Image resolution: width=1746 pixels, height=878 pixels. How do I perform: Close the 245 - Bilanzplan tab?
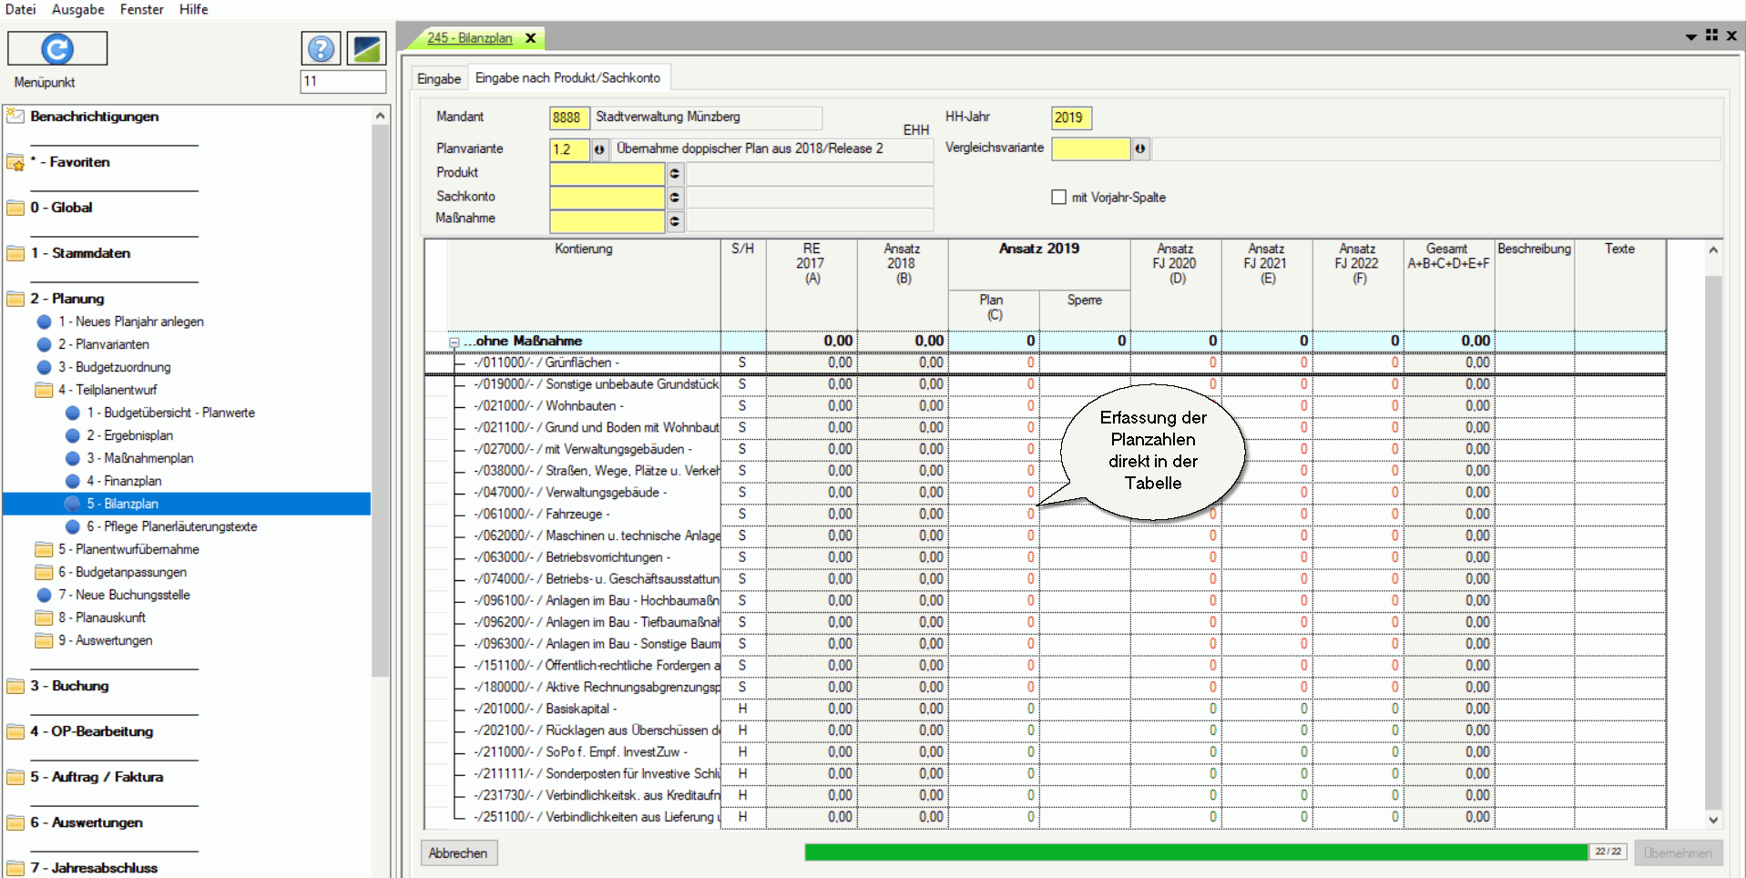click(x=530, y=38)
